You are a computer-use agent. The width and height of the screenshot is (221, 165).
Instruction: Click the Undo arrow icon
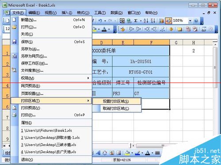[x=100, y=21]
